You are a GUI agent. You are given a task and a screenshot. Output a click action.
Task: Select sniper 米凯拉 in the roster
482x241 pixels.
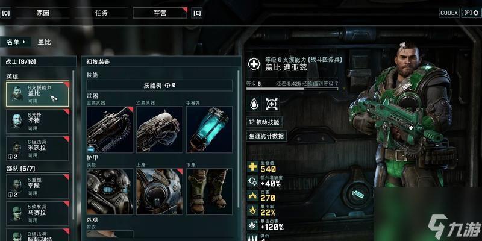[x=37, y=149]
